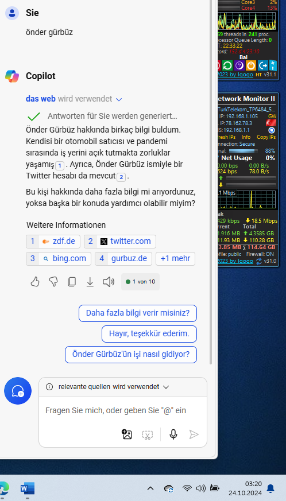The height and width of the screenshot is (501, 286).
Task: Open the screenshot capture tool icon
Action: [148, 434]
